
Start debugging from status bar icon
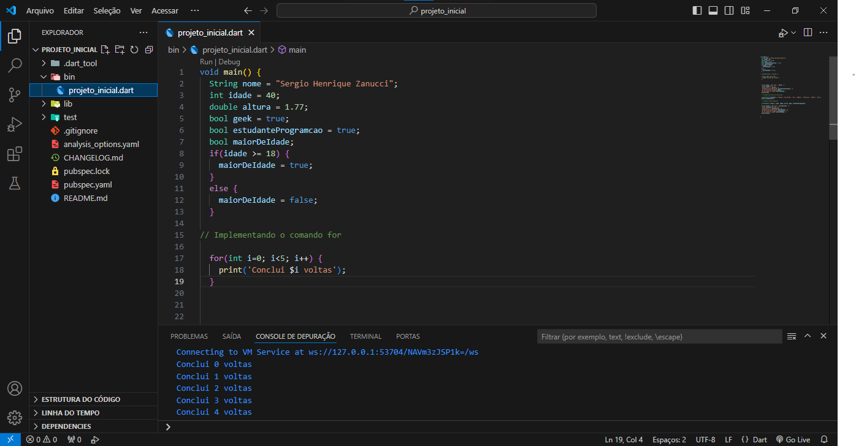point(95,439)
